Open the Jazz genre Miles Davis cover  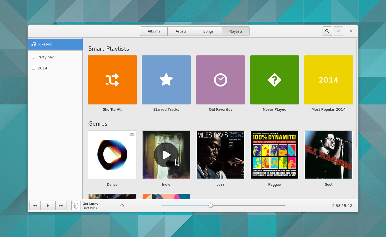221,155
